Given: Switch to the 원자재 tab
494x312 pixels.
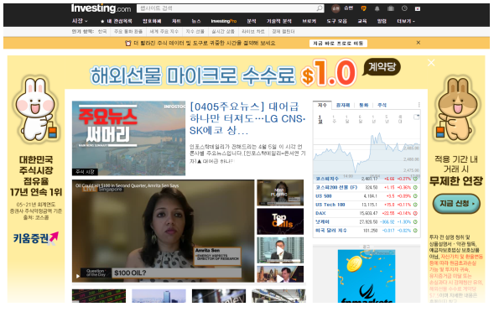Looking at the screenshot, I should pyautogui.click(x=343, y=106).
